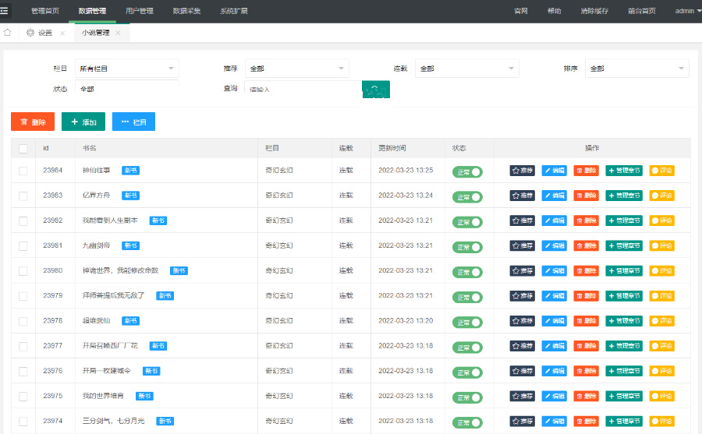
Task: Switch to the 小说管理 tab
Action: (x=95, y=33)
